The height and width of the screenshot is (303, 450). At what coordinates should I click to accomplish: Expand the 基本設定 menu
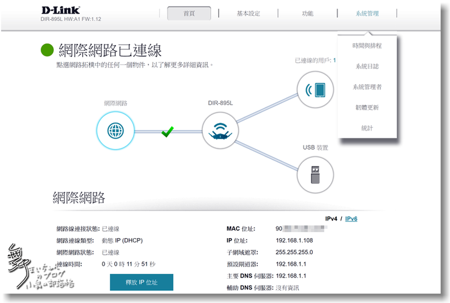point(248,14)
